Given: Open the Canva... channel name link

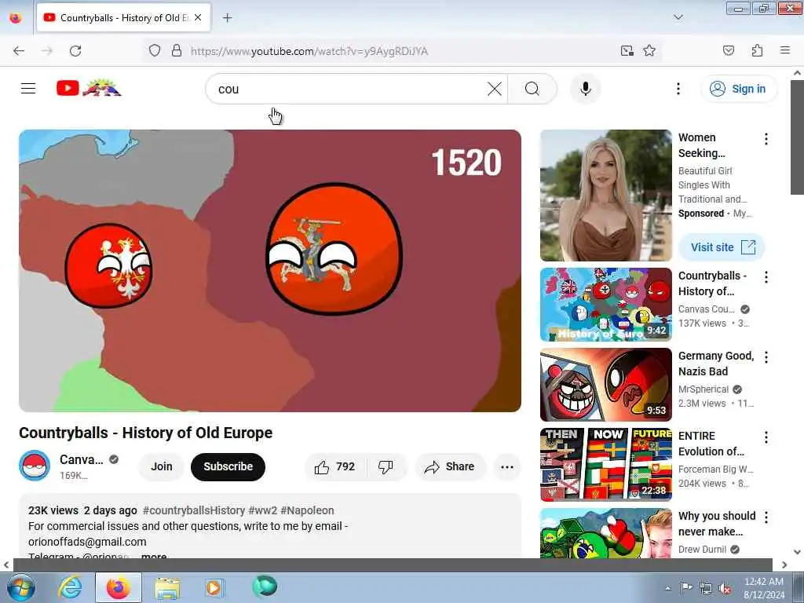Looking at the screenshot, I should 82,460.
